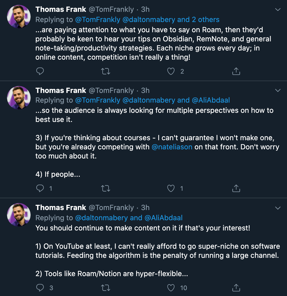Click the @AliAbdaal link in second tweet
Image resolution: width=287 pixels, height=296 pixels.
point(211,100)
